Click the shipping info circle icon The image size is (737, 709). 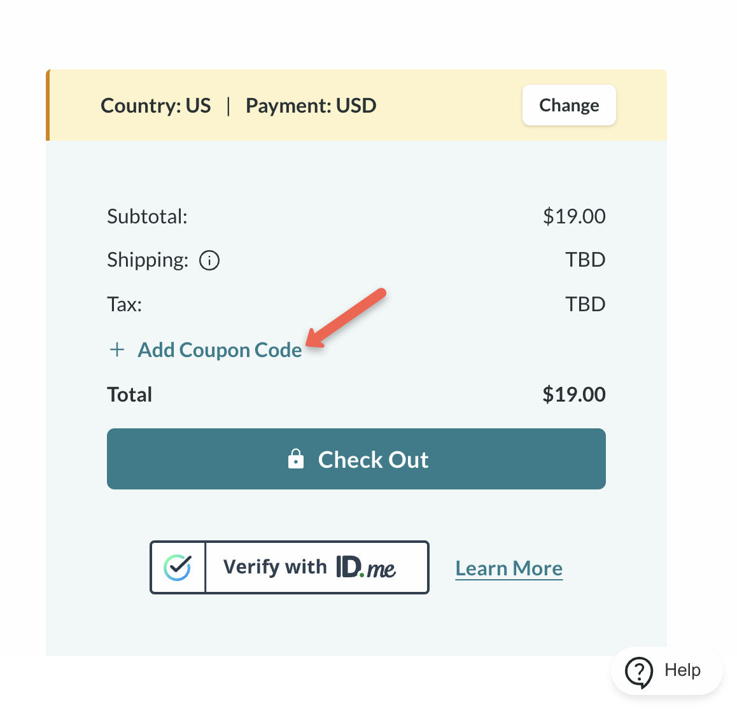coord(209,260)
